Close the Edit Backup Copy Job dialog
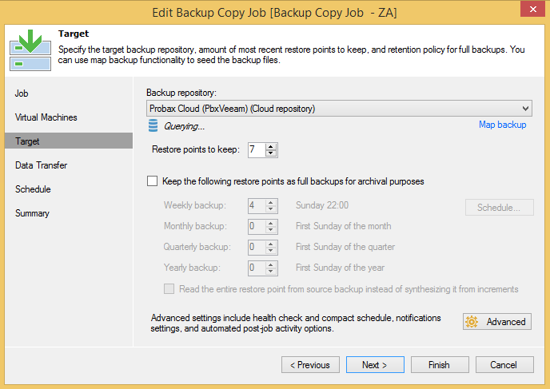This screenshot has height=389, width=550. coord(532,10)
